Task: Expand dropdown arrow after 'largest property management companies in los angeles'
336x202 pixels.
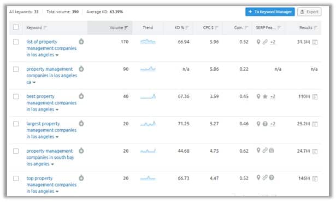Action: coord(57,137)
